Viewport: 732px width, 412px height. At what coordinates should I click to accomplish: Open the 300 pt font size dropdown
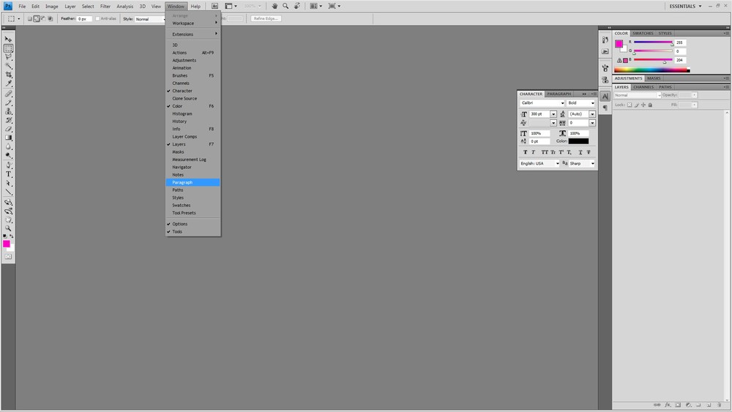[553, 114]
